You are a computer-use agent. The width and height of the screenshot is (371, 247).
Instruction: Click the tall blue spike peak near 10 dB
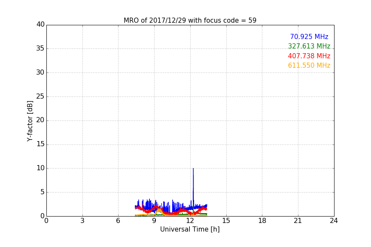[x=193, y=169]
